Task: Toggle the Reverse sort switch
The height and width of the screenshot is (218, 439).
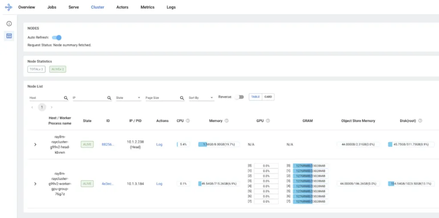Action: (x=239, y=97)
